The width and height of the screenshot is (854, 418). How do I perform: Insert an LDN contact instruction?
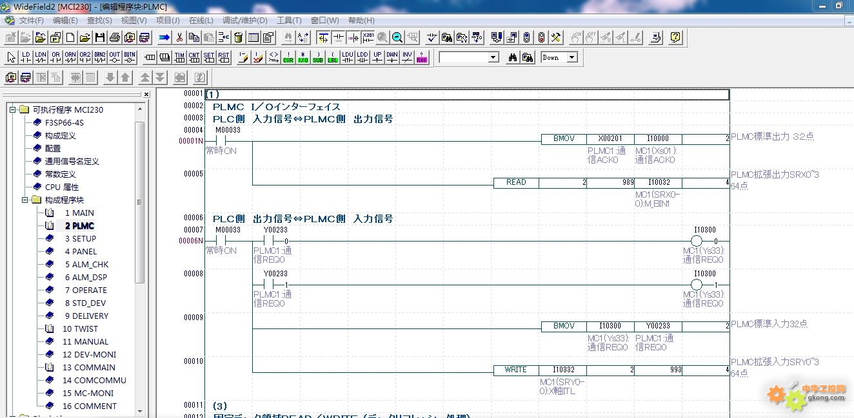coord(41,57)
